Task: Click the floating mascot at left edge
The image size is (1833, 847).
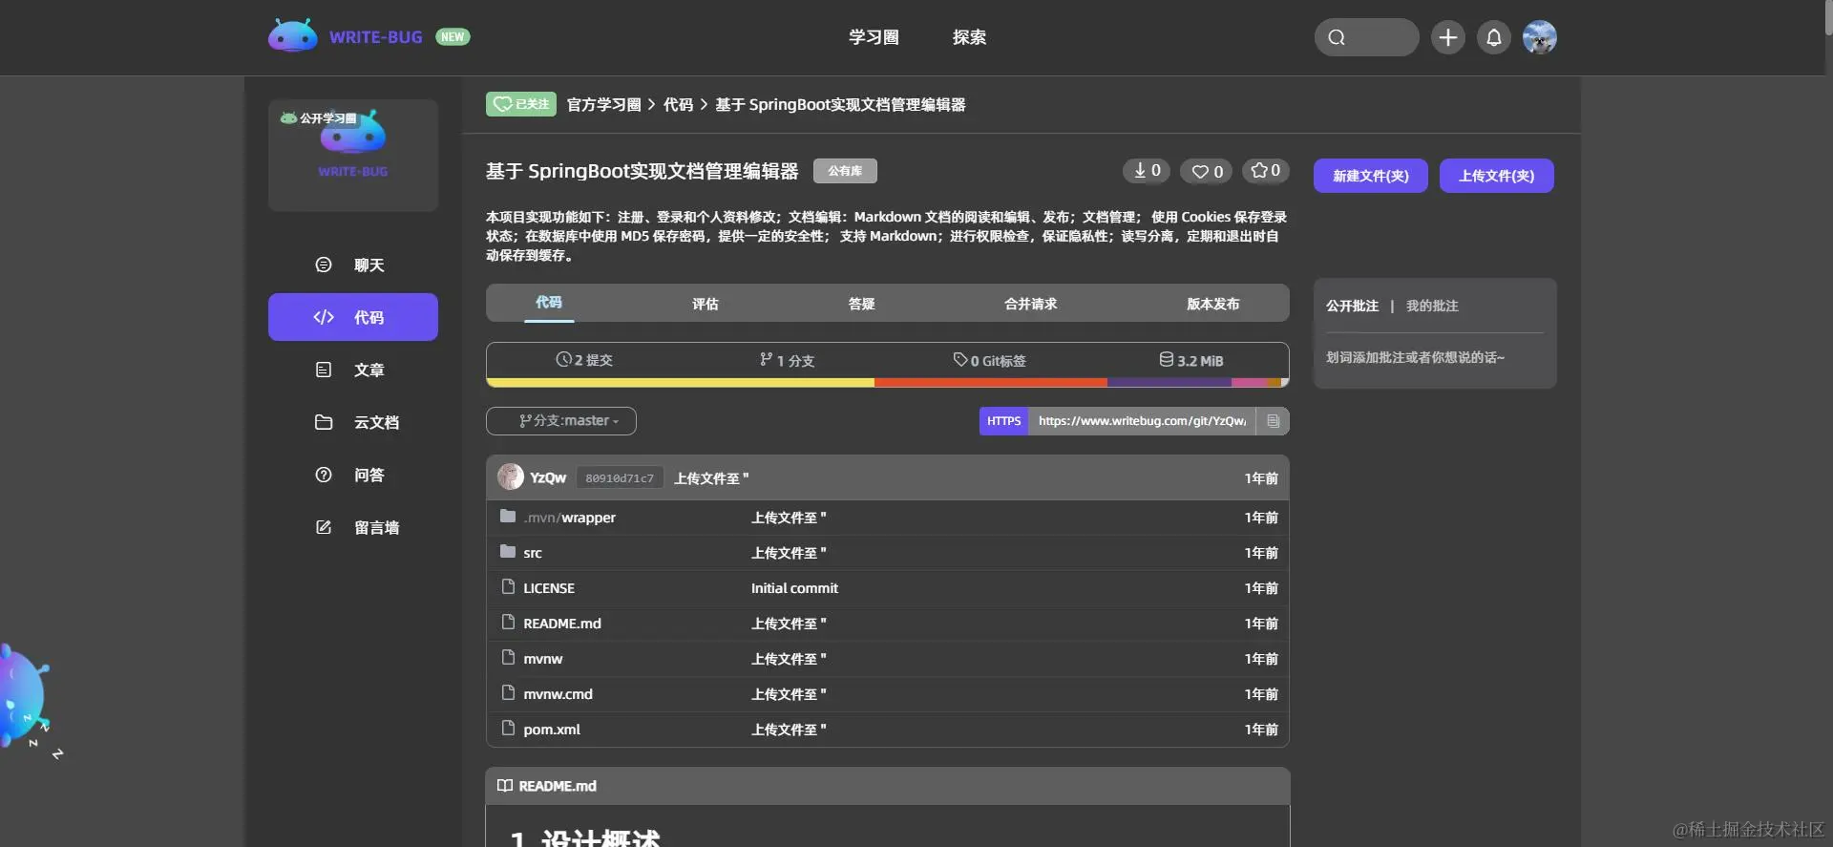Action: (x=27, y=697)
